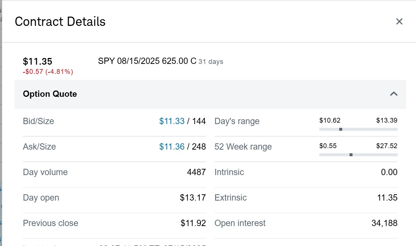Click the Previous close value $11.92

(x=193, y=223)
